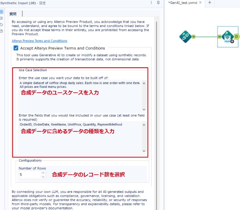This screenshot has width=240, height=210.
Task: Pin the configuration panel
Action: tap(159, 2)
